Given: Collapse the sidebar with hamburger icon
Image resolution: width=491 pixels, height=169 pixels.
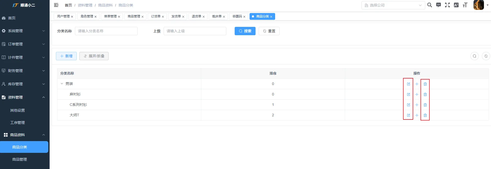Looking at the screenshot, I should pos(56,5).
